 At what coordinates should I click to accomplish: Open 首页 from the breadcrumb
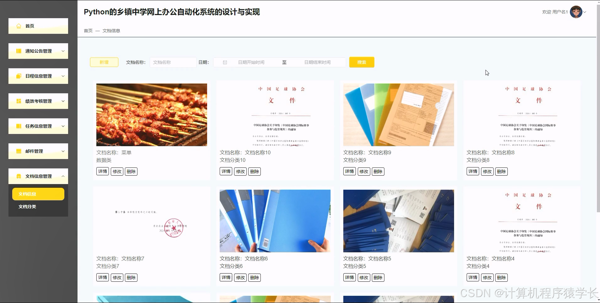[x=88, y=31]
